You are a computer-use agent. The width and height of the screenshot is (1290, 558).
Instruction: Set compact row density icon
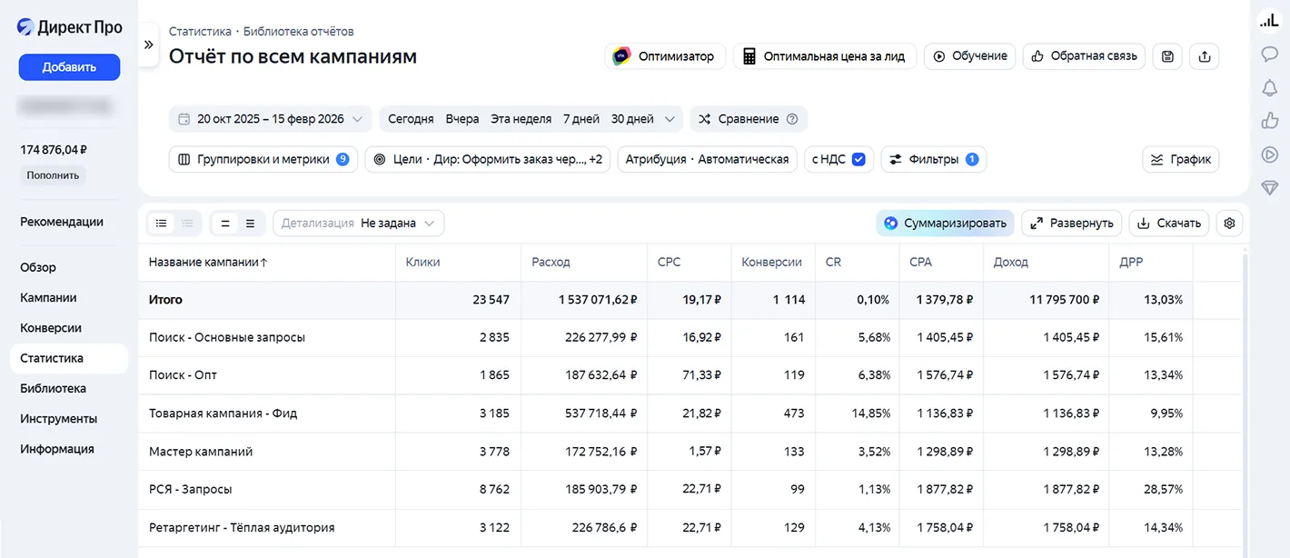(x=225, y=223)
